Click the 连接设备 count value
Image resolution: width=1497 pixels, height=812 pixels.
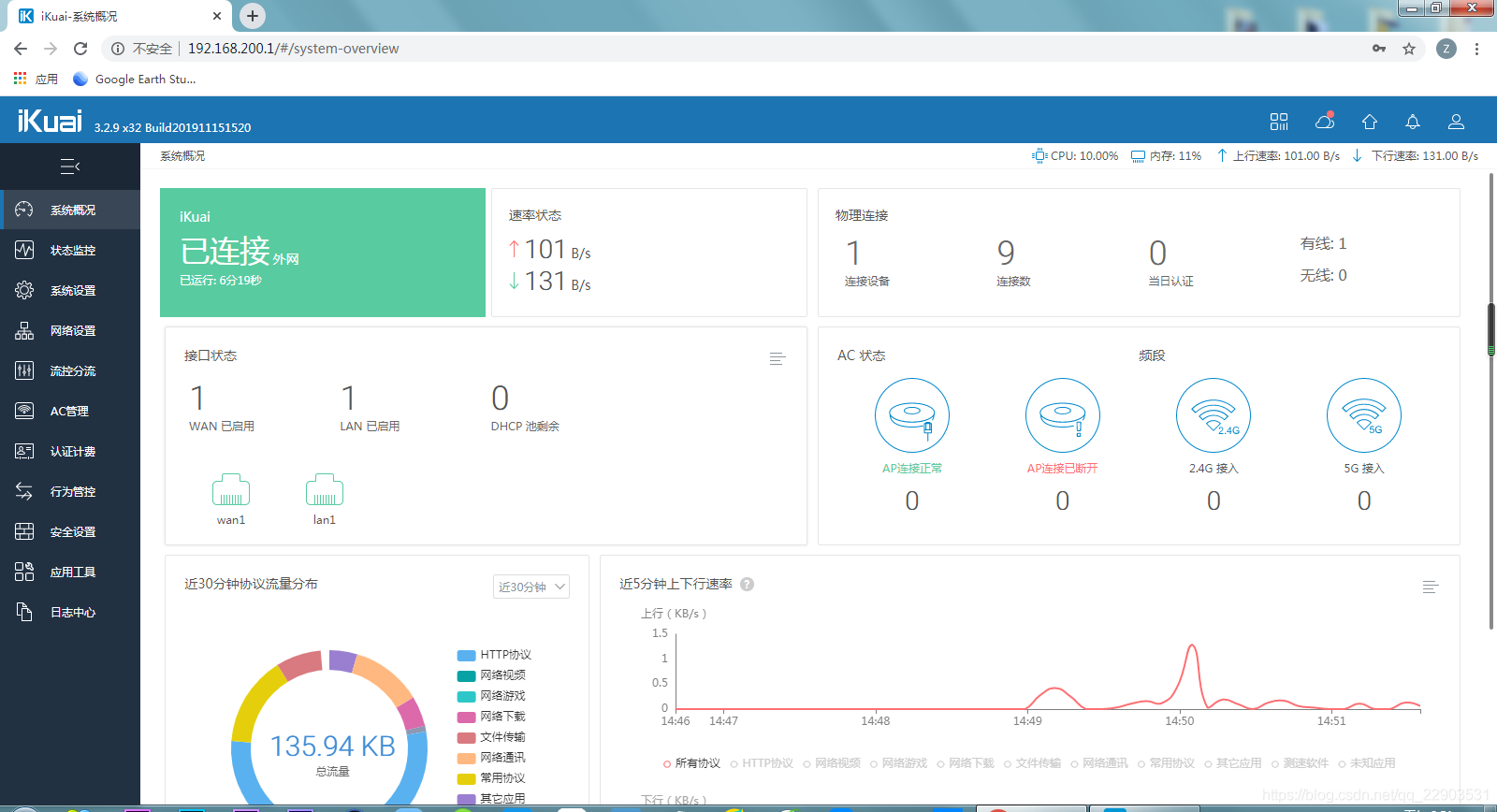(853, 253)
